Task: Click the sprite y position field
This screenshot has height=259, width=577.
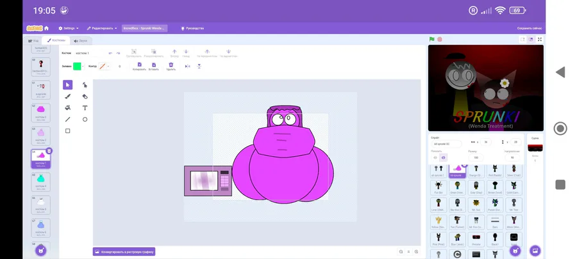Action: coord(515,142)
